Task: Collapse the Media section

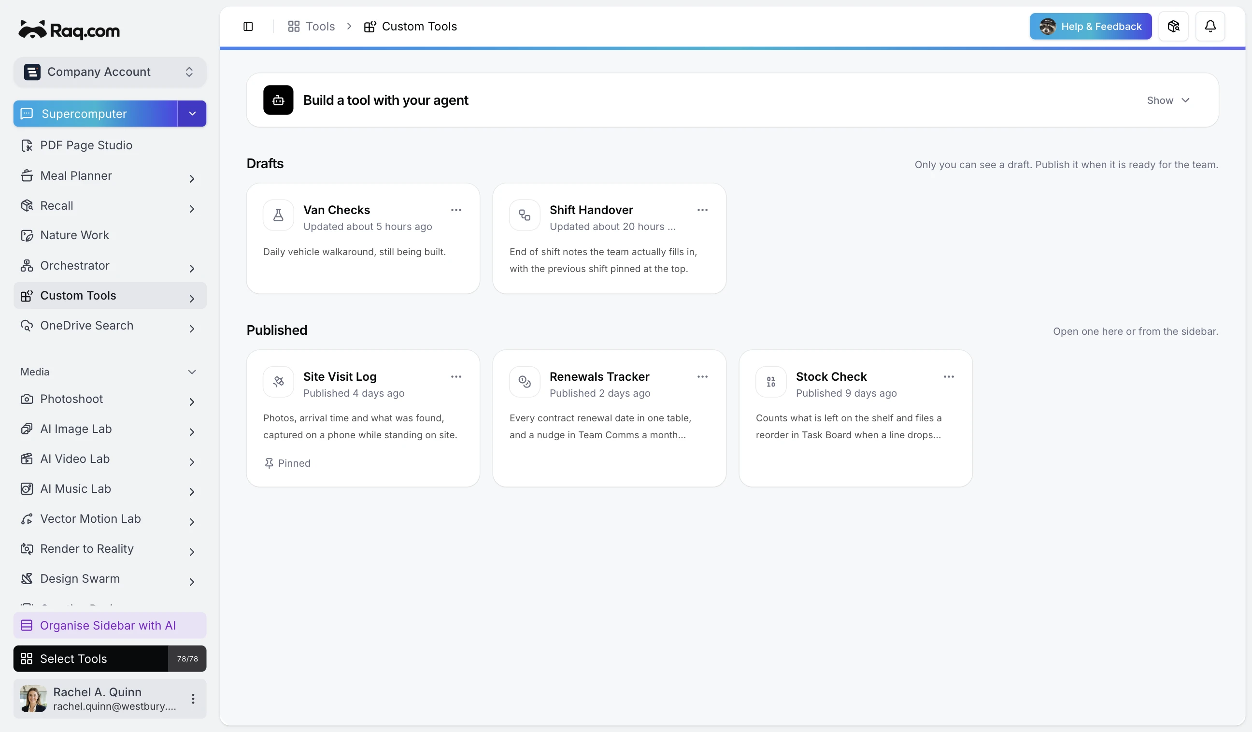Action: pos(192,372)
